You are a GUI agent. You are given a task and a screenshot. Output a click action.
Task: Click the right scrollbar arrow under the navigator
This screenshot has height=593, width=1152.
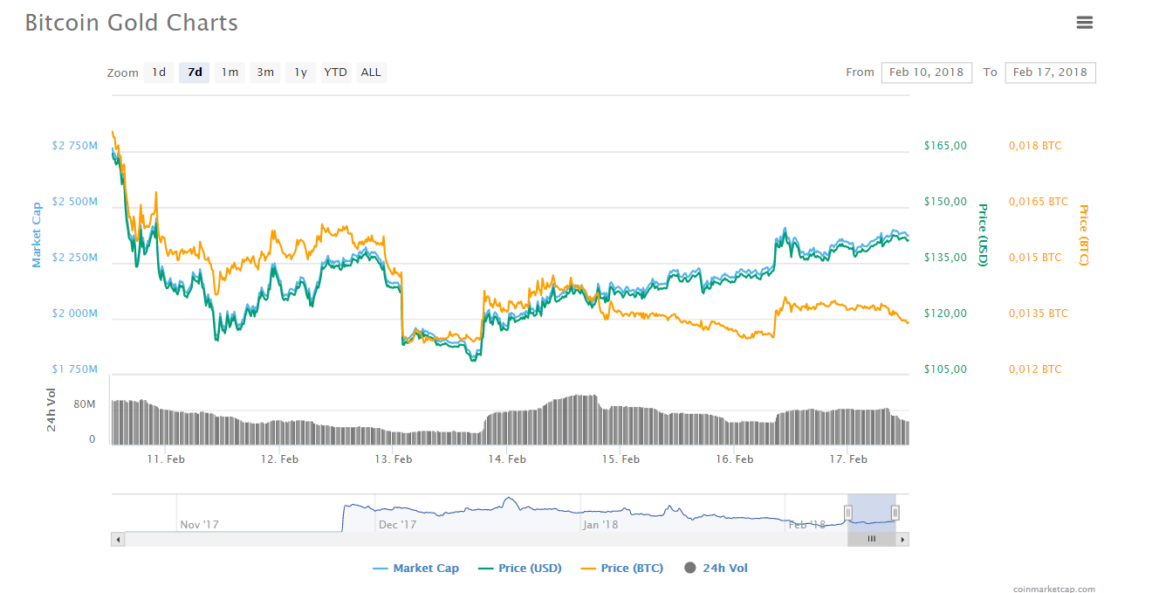pyautogui.click(x=902, y=539)
